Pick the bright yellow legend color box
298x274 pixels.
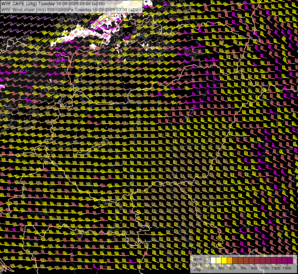[224, 261]
